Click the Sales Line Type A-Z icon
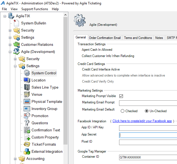The width and height of the screenshot is (177, 164). [27, 87]
